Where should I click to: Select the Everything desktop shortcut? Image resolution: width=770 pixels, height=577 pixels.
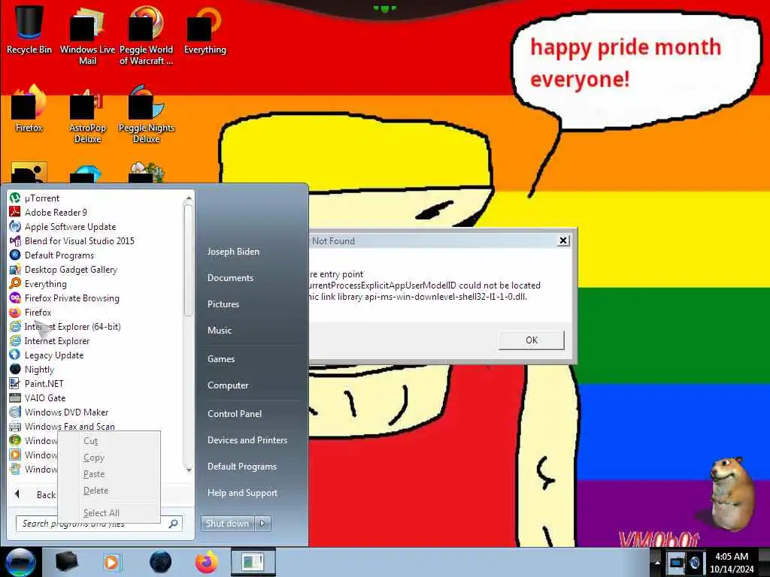click(x=205, y=30)
